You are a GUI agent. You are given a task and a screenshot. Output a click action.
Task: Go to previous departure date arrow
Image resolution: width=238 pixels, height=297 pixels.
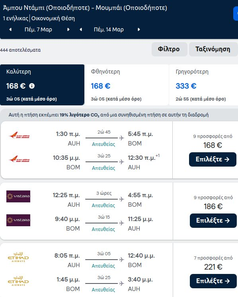pyautogui.click(x=10, y=29)
